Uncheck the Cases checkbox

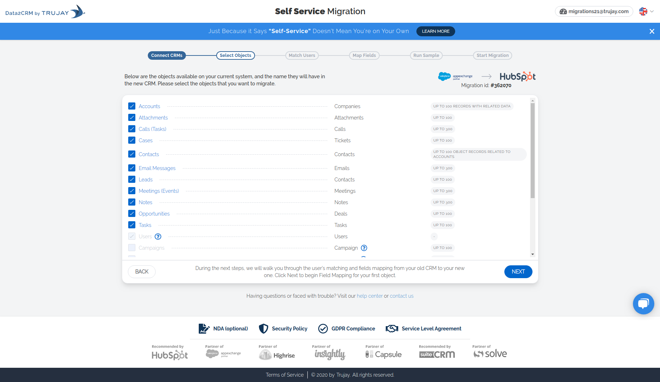point(132,140)
